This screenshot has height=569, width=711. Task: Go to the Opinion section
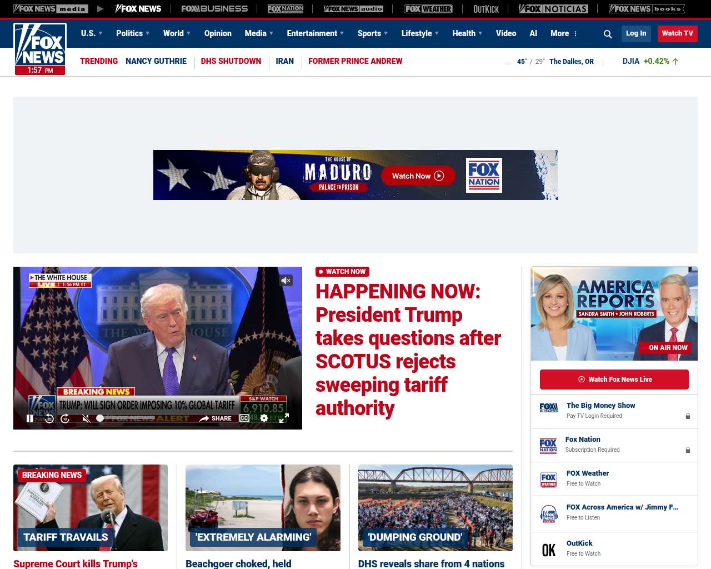point(218,33)
